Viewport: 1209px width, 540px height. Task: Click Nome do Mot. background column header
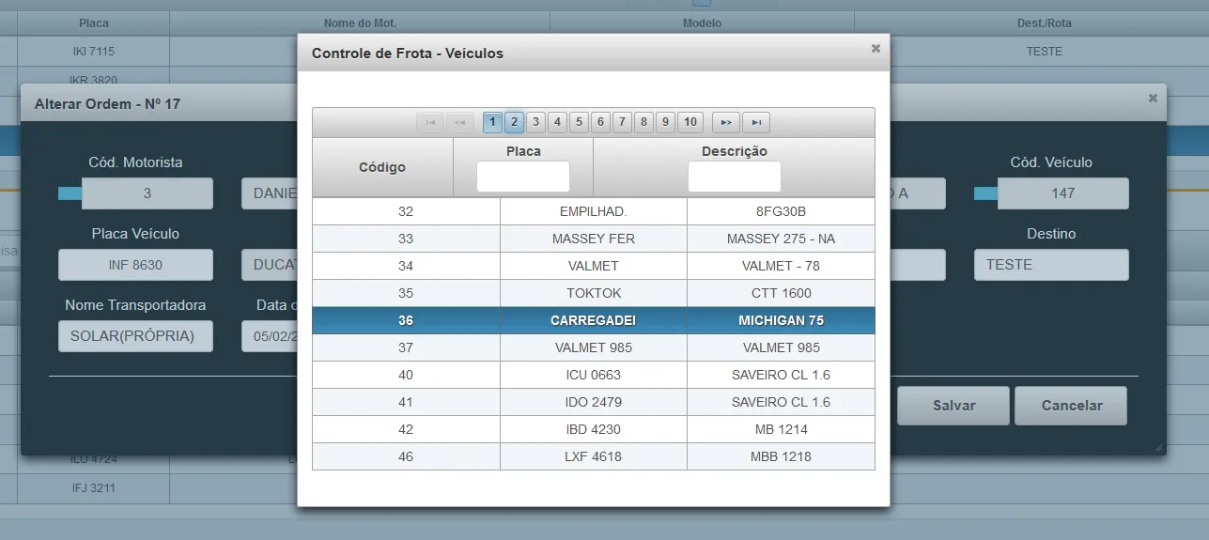pyautogui.click(x=360, y=23)
